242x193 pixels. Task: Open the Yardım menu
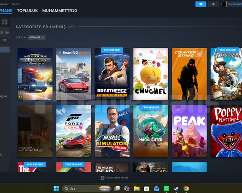coord(16,4)
